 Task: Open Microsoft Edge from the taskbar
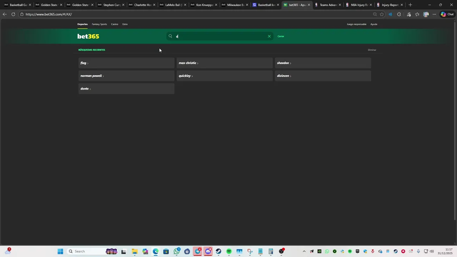coord(156,251)
